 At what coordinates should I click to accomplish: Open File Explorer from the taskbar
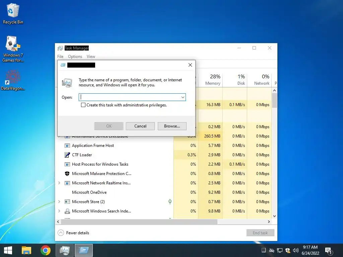pos(26,250)
